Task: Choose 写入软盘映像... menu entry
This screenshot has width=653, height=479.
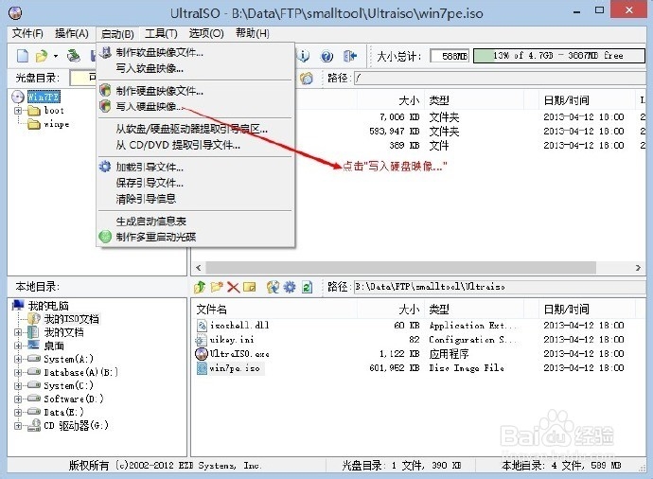Action: click(196, 68)
